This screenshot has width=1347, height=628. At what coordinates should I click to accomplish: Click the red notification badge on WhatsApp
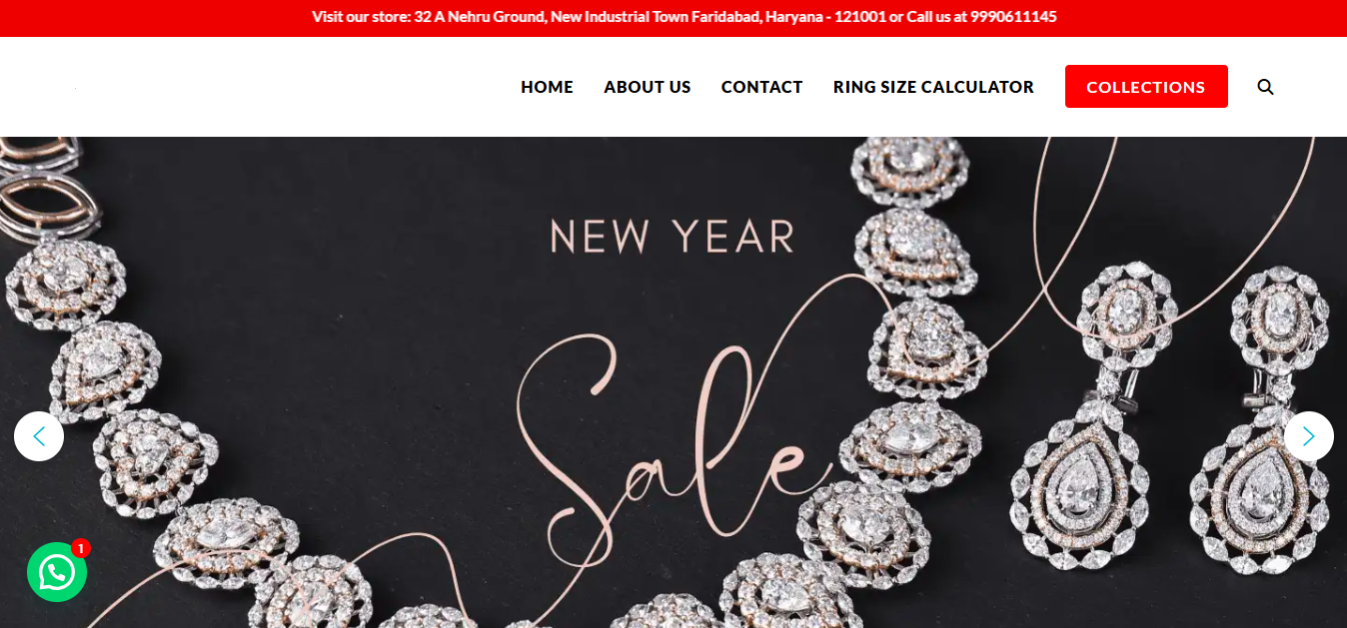pyautogui.click(x=81, y=548)
